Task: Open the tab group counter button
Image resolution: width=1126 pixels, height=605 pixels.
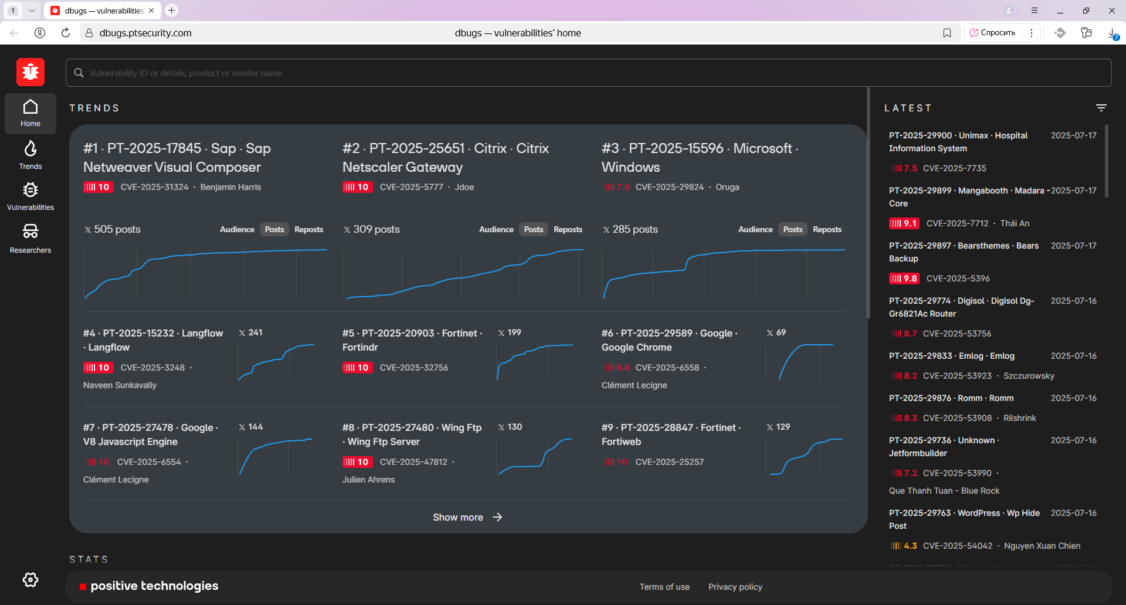Action: point(13,11)
